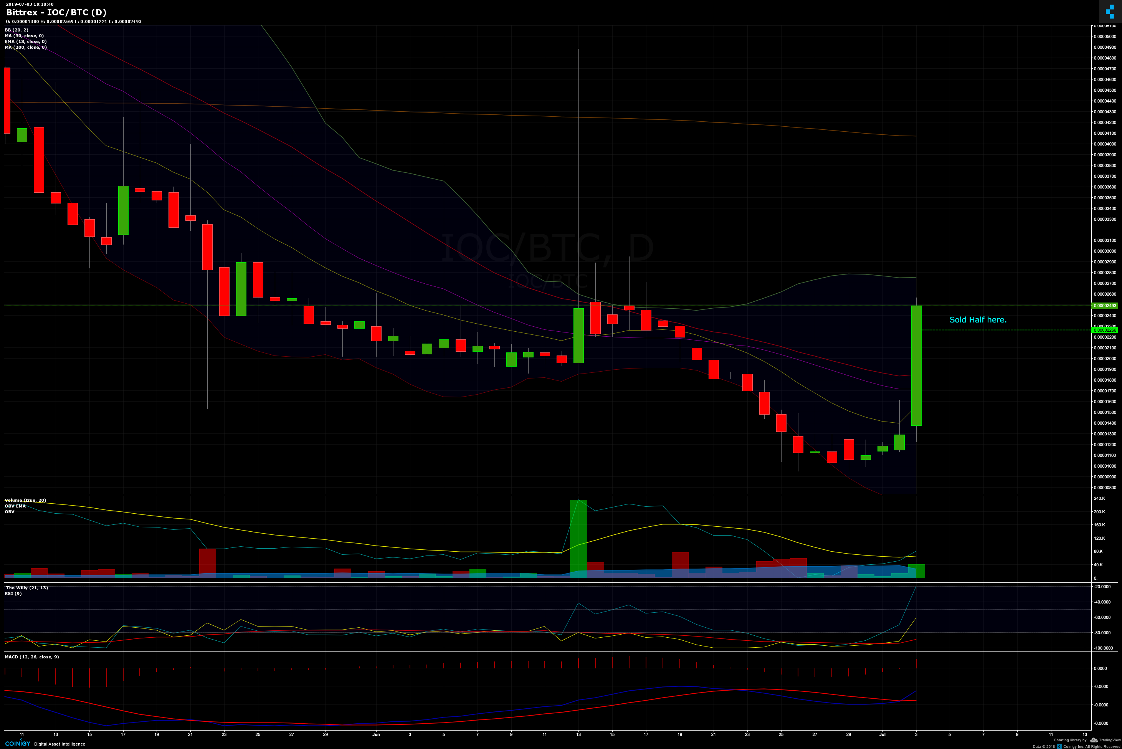Viewport: 1122px width, 749px height.
Task: Click the -100.0000 label on Willy axis
Action: [1103, 648]
